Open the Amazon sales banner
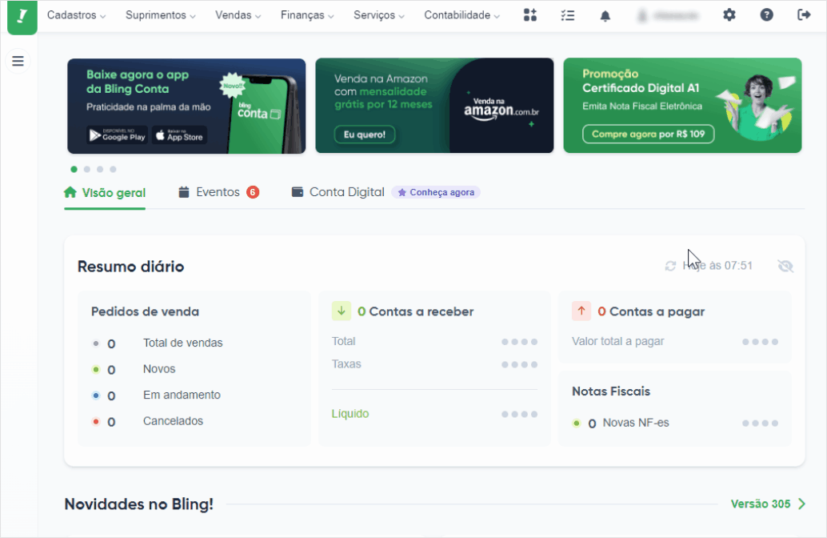The image size is (827, 538). tap(434, 106)
